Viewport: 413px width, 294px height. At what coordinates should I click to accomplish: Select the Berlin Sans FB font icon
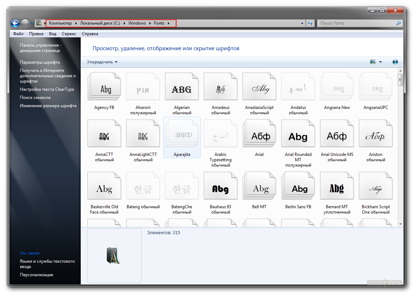[x=298, y=186]
